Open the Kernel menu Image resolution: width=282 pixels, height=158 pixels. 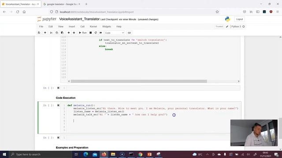click(93, 26)
